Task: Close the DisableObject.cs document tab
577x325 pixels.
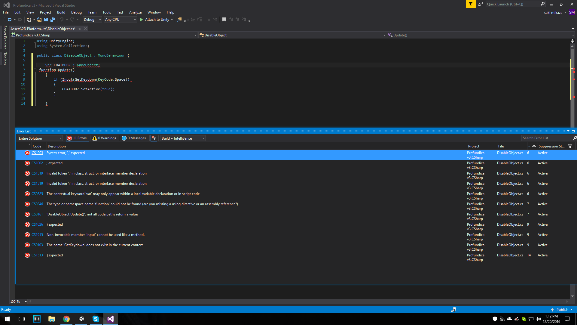Action: point(85,29)
